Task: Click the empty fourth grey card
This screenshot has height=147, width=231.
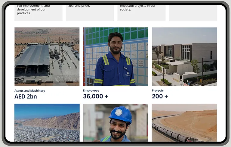Action: [x=193, y=13]
